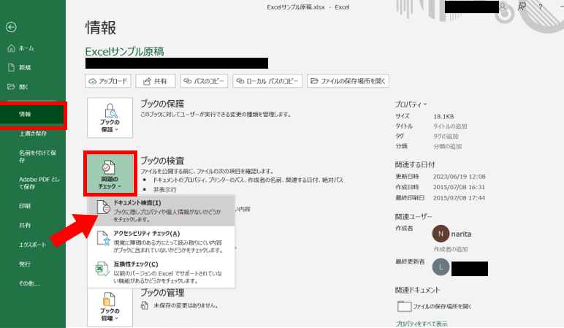Viewport: 564px width, 328px height.
Task: Go back using the circular back arrow
Action: coord(11,27)
